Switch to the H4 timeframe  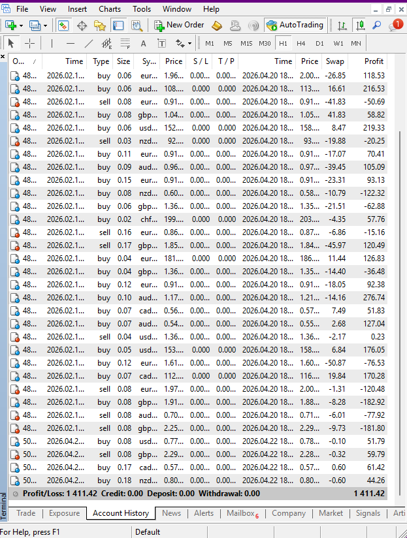point(301,43)
